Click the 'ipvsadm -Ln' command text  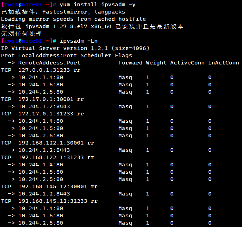tap(79, 41)
